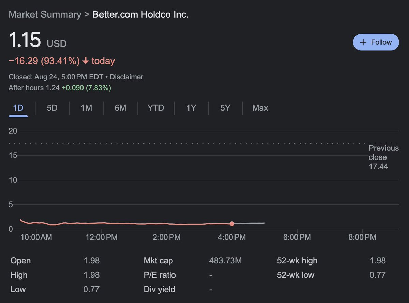This screenshot has height=303, width=409.
Task: Click the +0.090 (7.83%) after-hours change
Action: coord(86,88)
